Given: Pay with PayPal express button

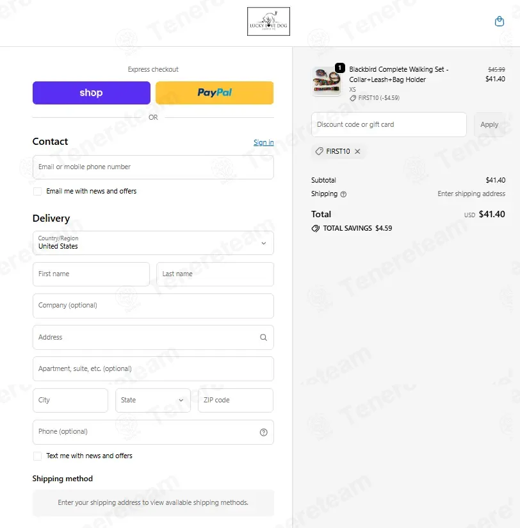Looking at the screenshot, I should click(215, 93).
